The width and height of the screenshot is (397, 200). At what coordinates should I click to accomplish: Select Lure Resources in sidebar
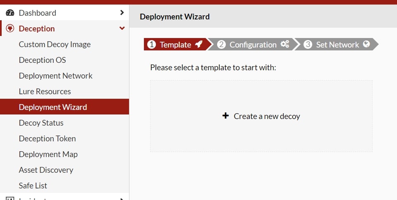click(45, 91)
